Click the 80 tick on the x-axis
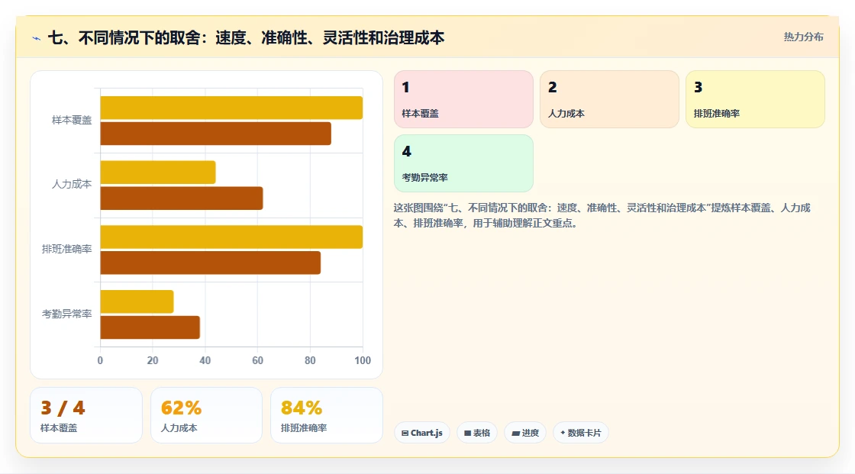 pyautogui.click(x=310, y=360)
